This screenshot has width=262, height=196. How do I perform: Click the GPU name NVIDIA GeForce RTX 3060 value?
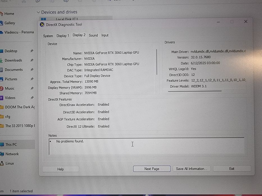pos(111,53)
